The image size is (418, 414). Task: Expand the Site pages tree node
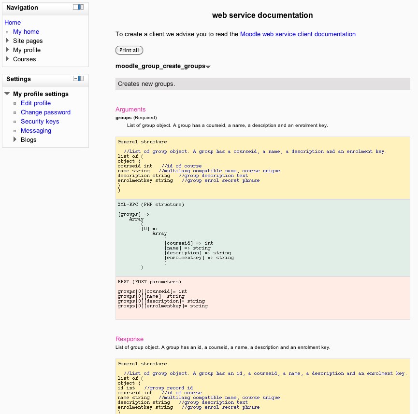pos(7,41)
